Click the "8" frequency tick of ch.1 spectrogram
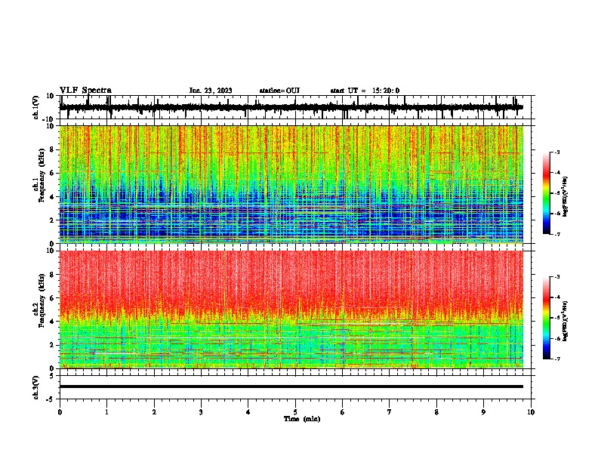Screen dimensions: 598x462 [52, 149]
